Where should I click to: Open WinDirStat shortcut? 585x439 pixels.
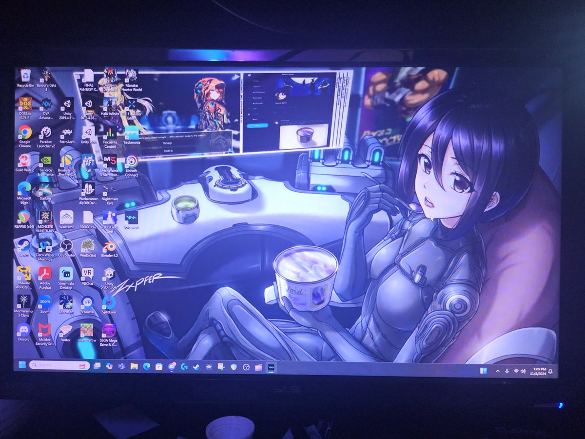(x=88, y=247)
